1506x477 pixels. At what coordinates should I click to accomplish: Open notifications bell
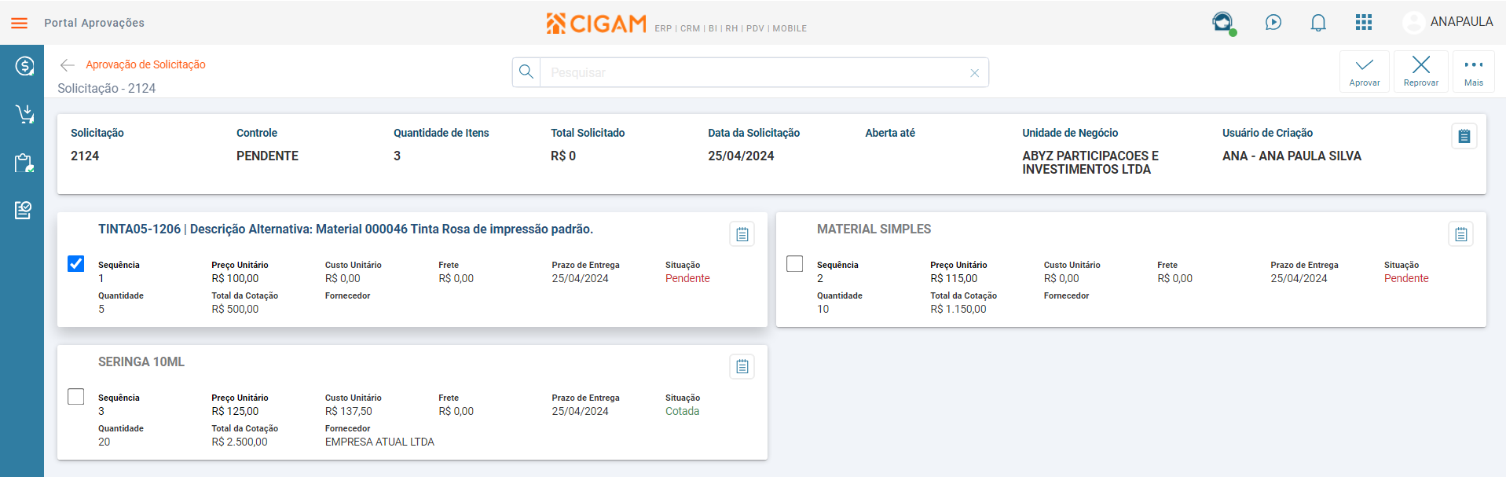pos(1318,23)
